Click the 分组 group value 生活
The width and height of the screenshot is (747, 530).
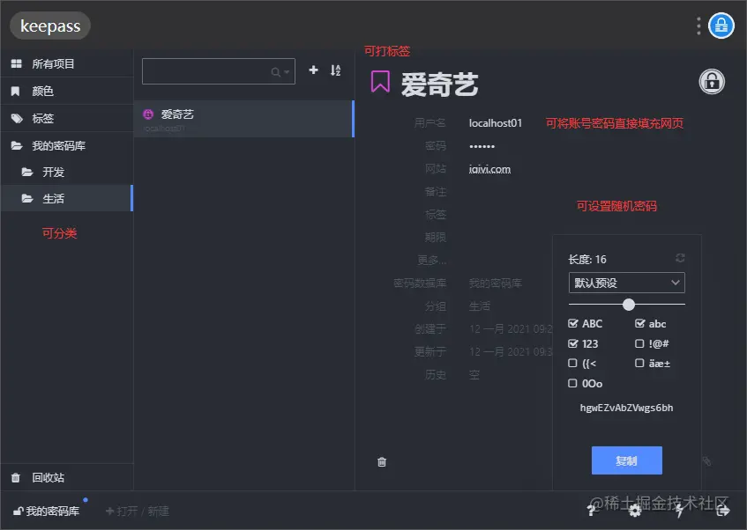479,305
